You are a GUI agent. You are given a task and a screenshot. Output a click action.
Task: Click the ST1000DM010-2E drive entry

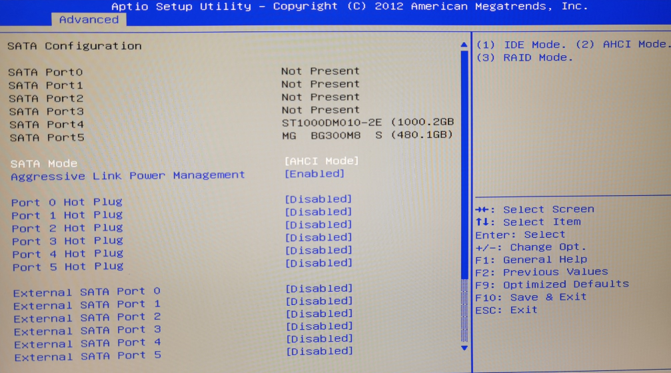tap(368, 123)
